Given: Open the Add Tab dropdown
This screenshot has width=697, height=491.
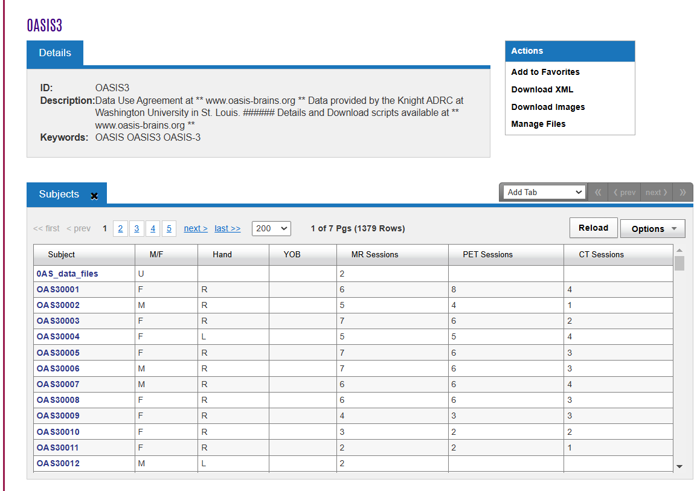Looking at the screenshot, I should [x=545, y=193].
